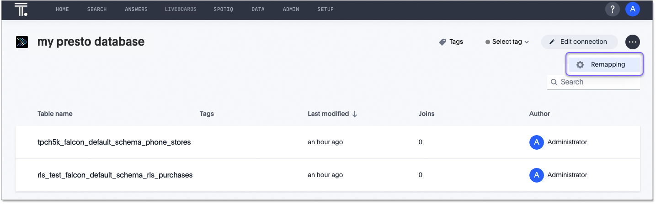Viewport: 656px width, 204px height.
Task: Click the Administrator avatar for rls_purchases row
Action: (x=536, y=175)
